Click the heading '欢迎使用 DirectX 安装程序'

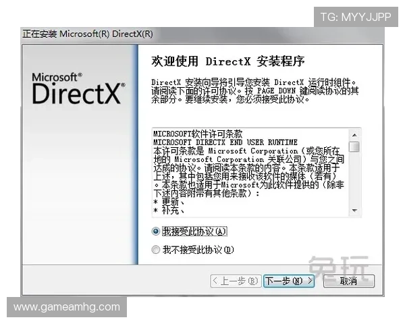[x=228, y=61]
